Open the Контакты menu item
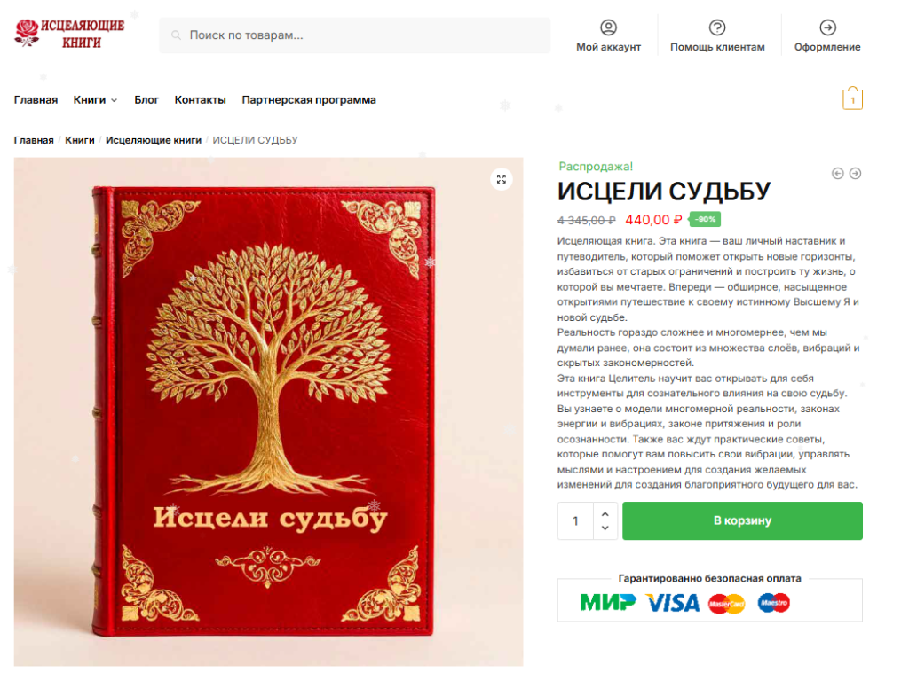 200,99
